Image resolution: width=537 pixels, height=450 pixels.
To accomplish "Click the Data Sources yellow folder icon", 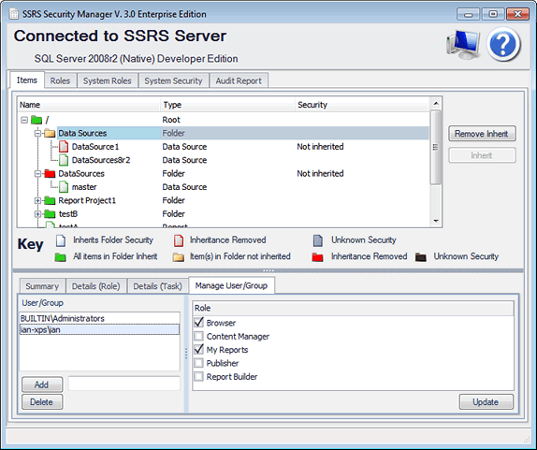I will [x=50, y=133].
